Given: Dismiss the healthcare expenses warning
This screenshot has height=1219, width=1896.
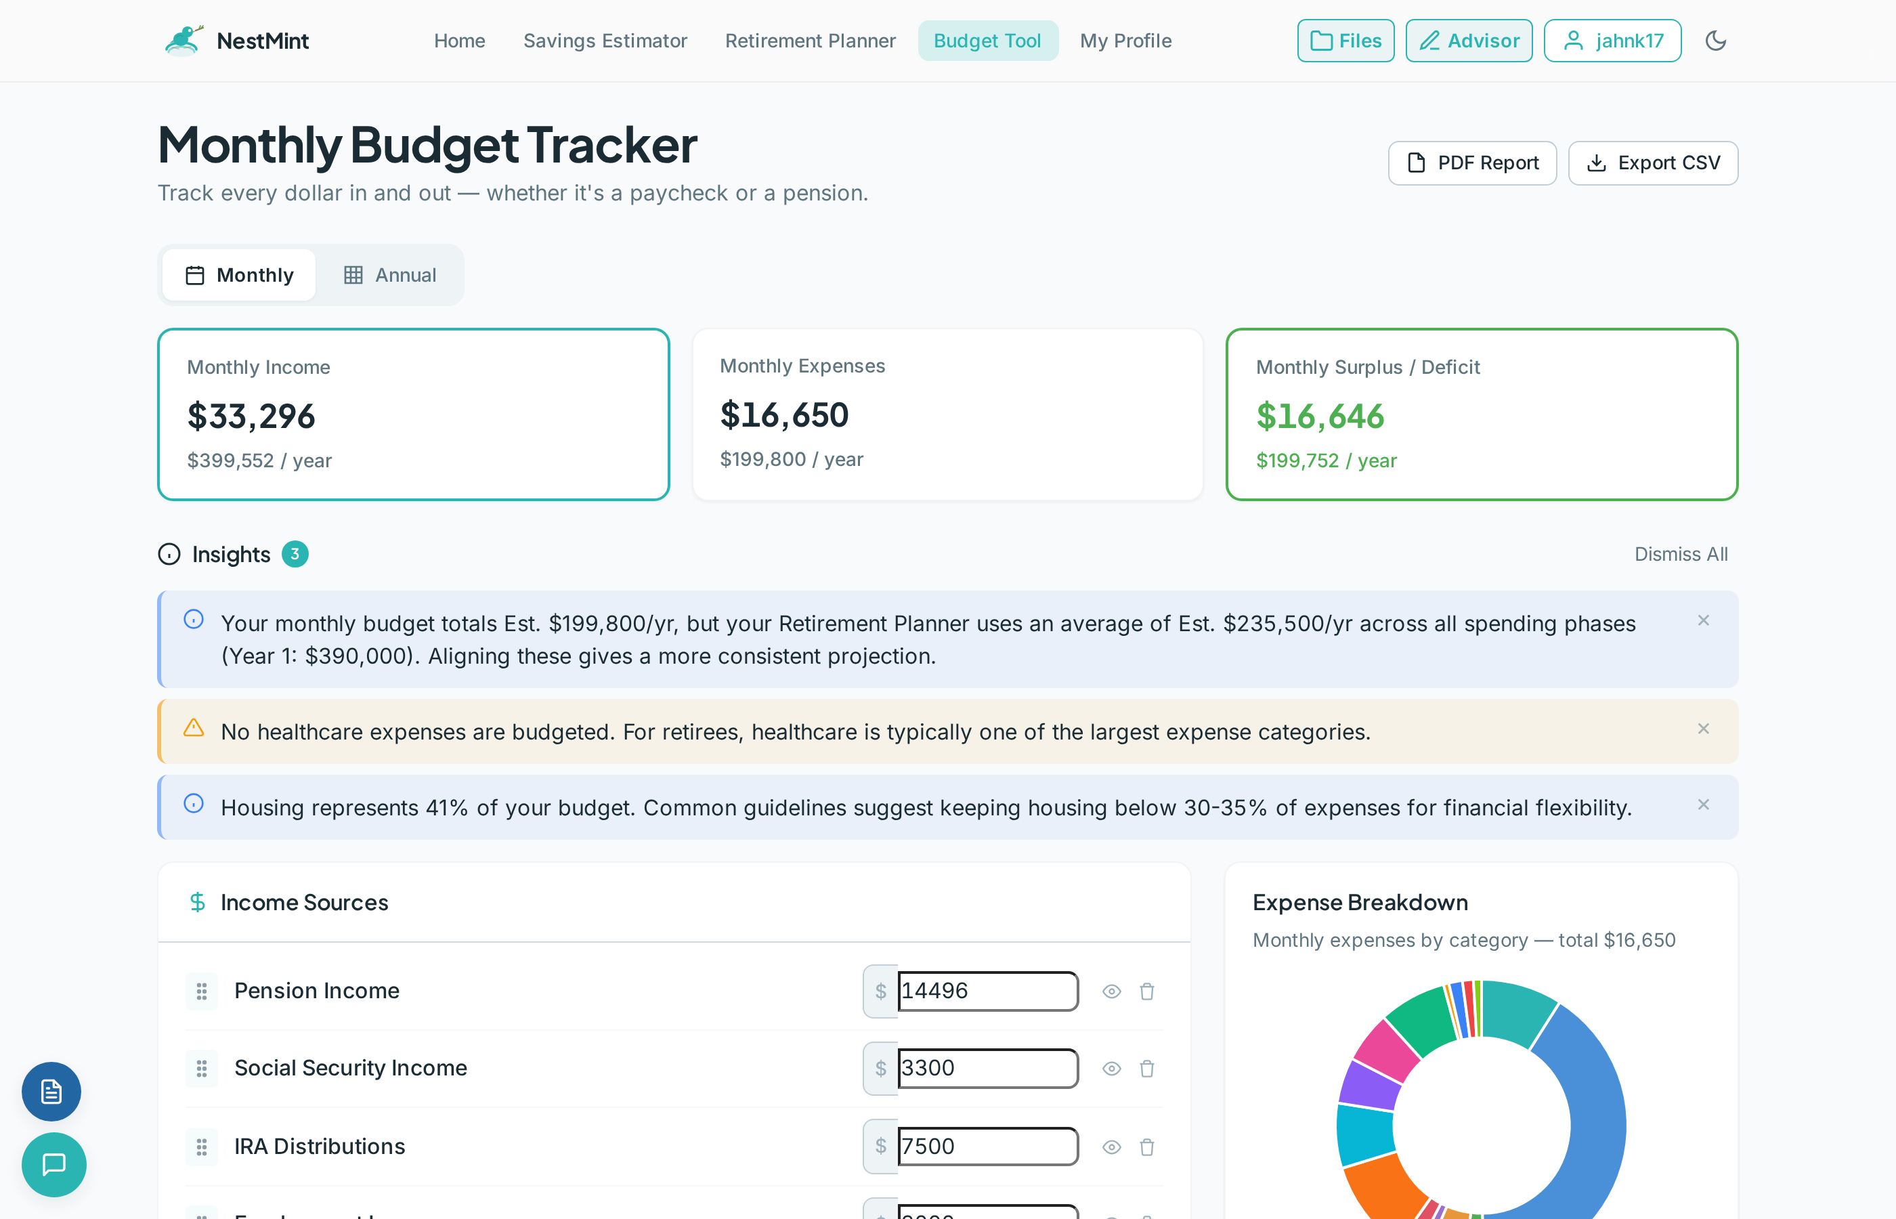Looking at the screenshot, I should point(1703,729).
